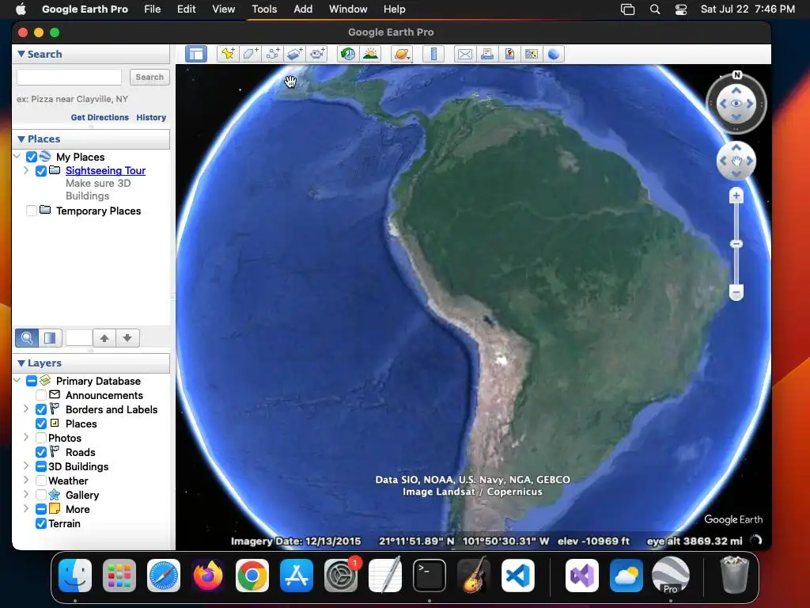Open the Sightseeing Tour link
810x608 pixels.
click(105, 171)
